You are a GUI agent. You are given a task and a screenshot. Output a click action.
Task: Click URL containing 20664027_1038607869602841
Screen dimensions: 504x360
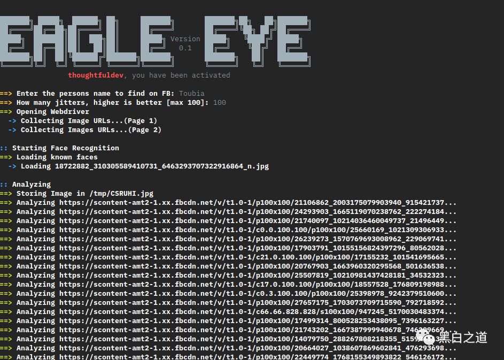point(258,348)
